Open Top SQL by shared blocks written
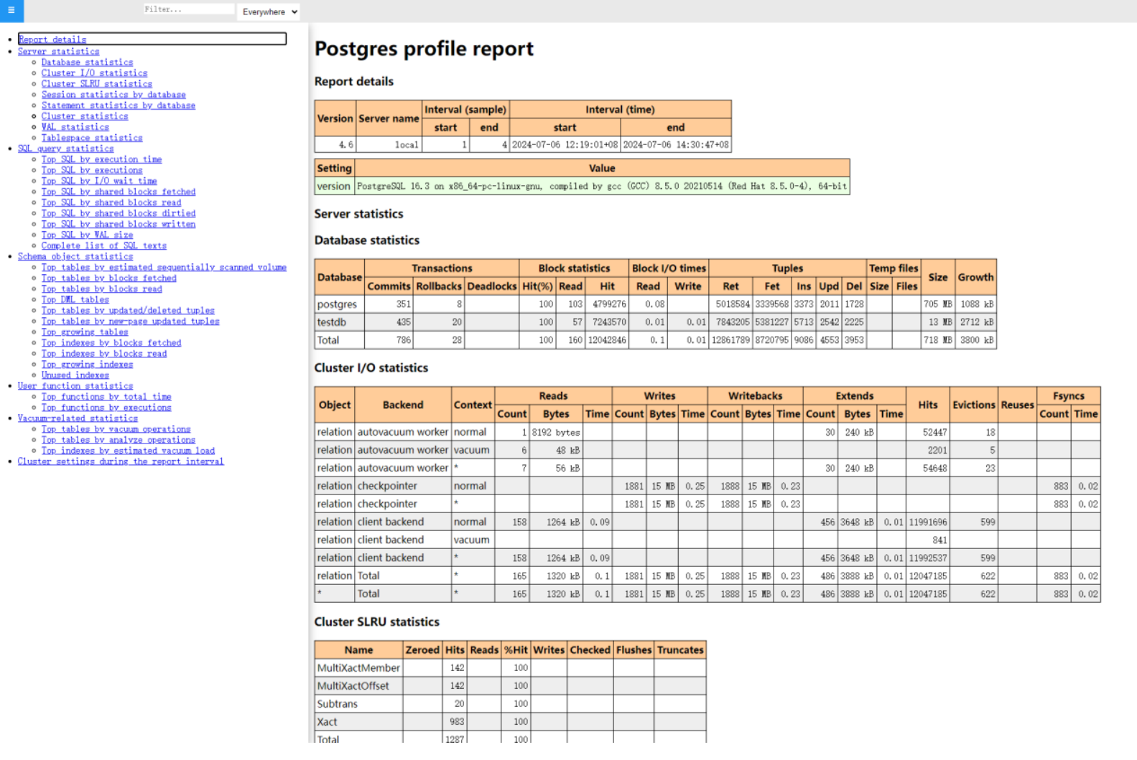The width and height of the screenshot is (1137, 760). (x=119, y=224)
